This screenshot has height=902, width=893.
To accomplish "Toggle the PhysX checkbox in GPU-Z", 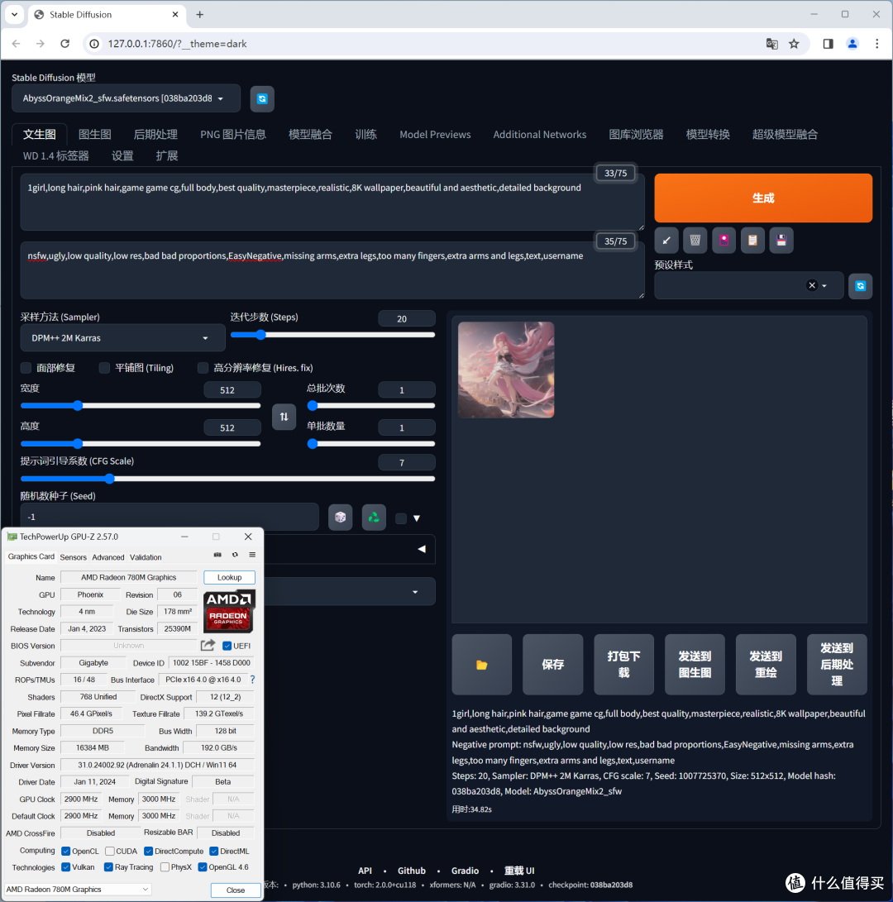I will coord(165,867).
